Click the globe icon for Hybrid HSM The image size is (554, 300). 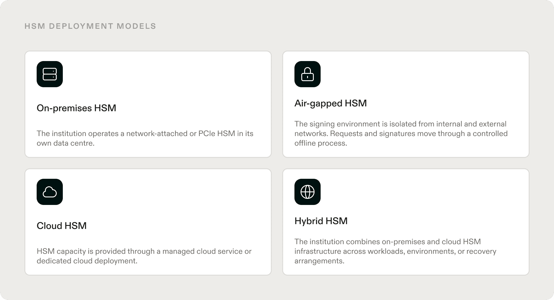[307, 192]
